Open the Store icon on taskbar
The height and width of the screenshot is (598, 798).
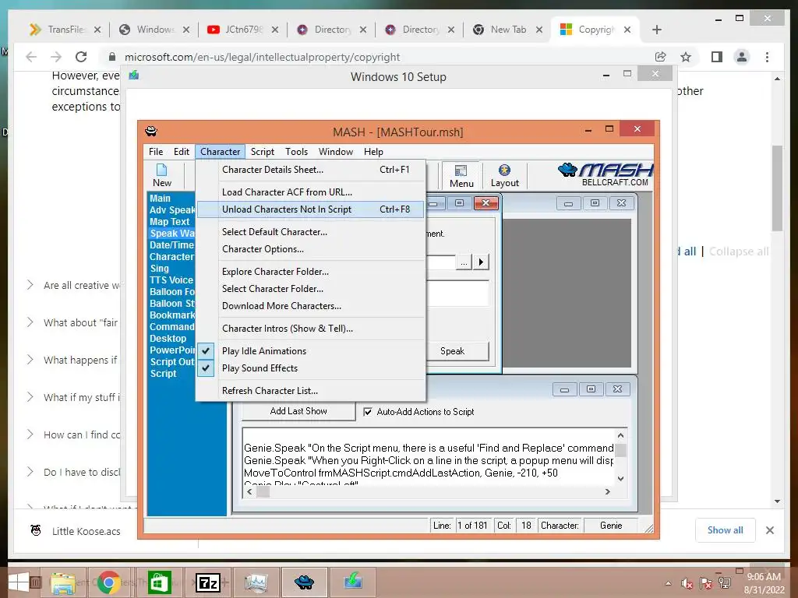click(159, 582)
